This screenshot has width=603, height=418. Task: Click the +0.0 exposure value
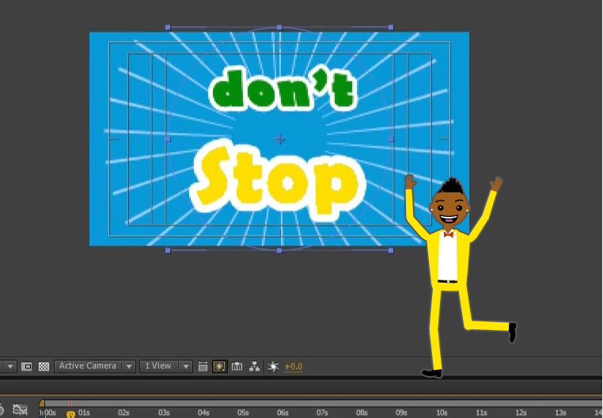click(293, 367)
